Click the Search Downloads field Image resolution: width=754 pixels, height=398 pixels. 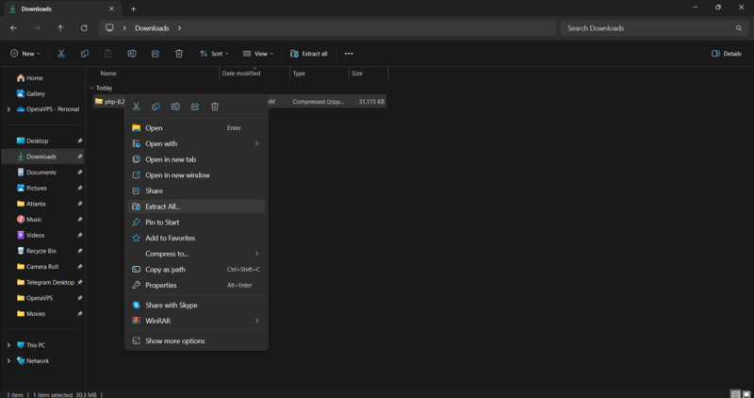coord(652,28)
